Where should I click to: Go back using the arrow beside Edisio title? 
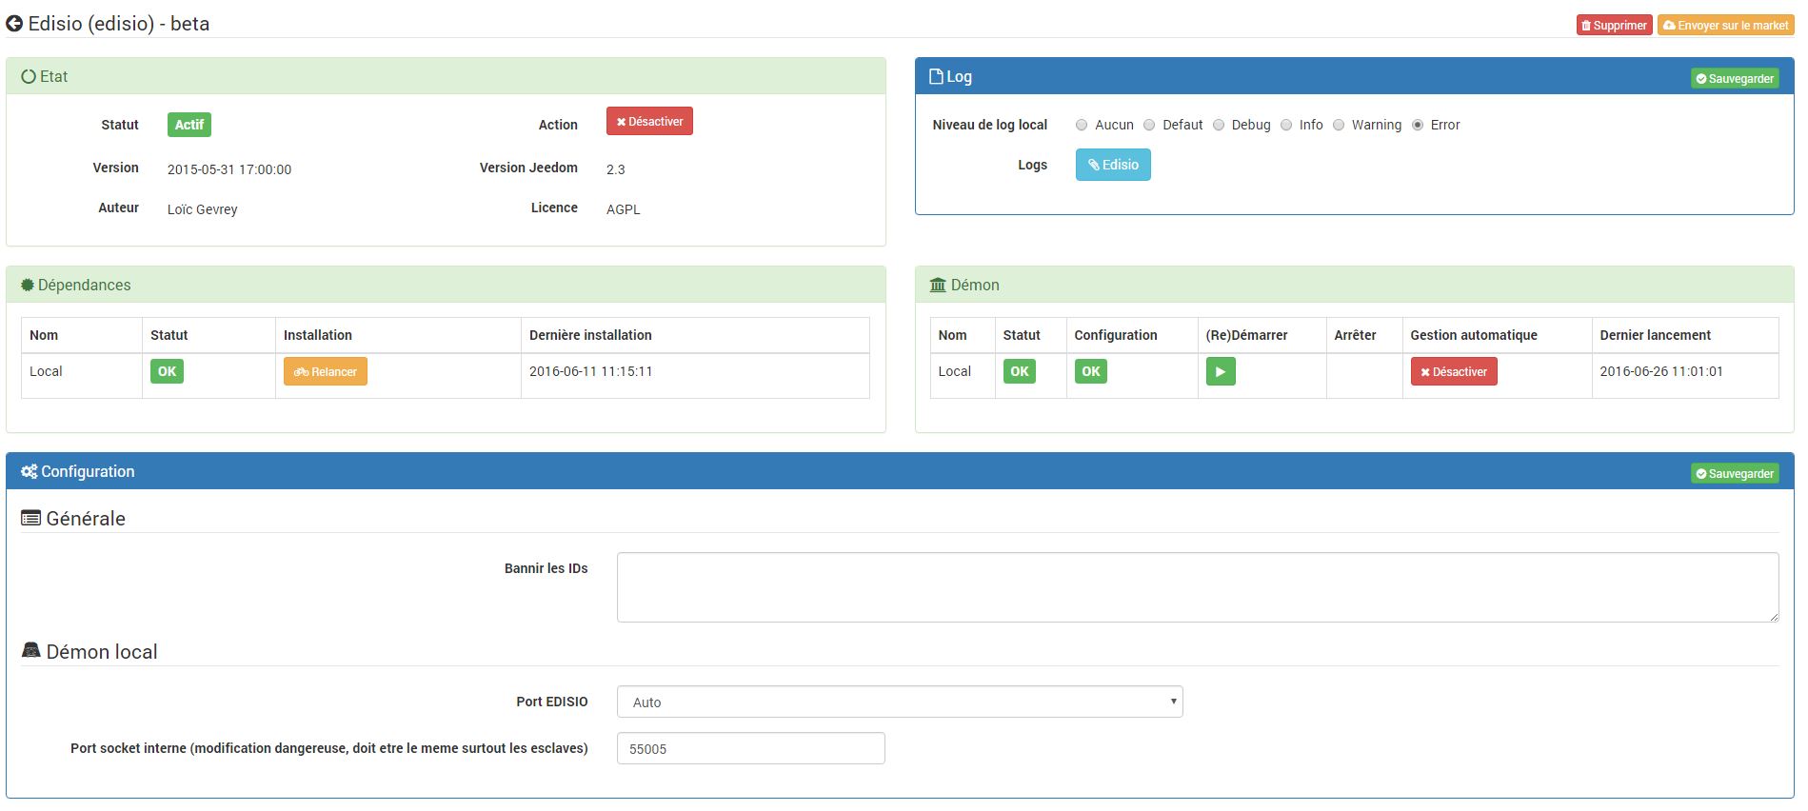point(14,24)
